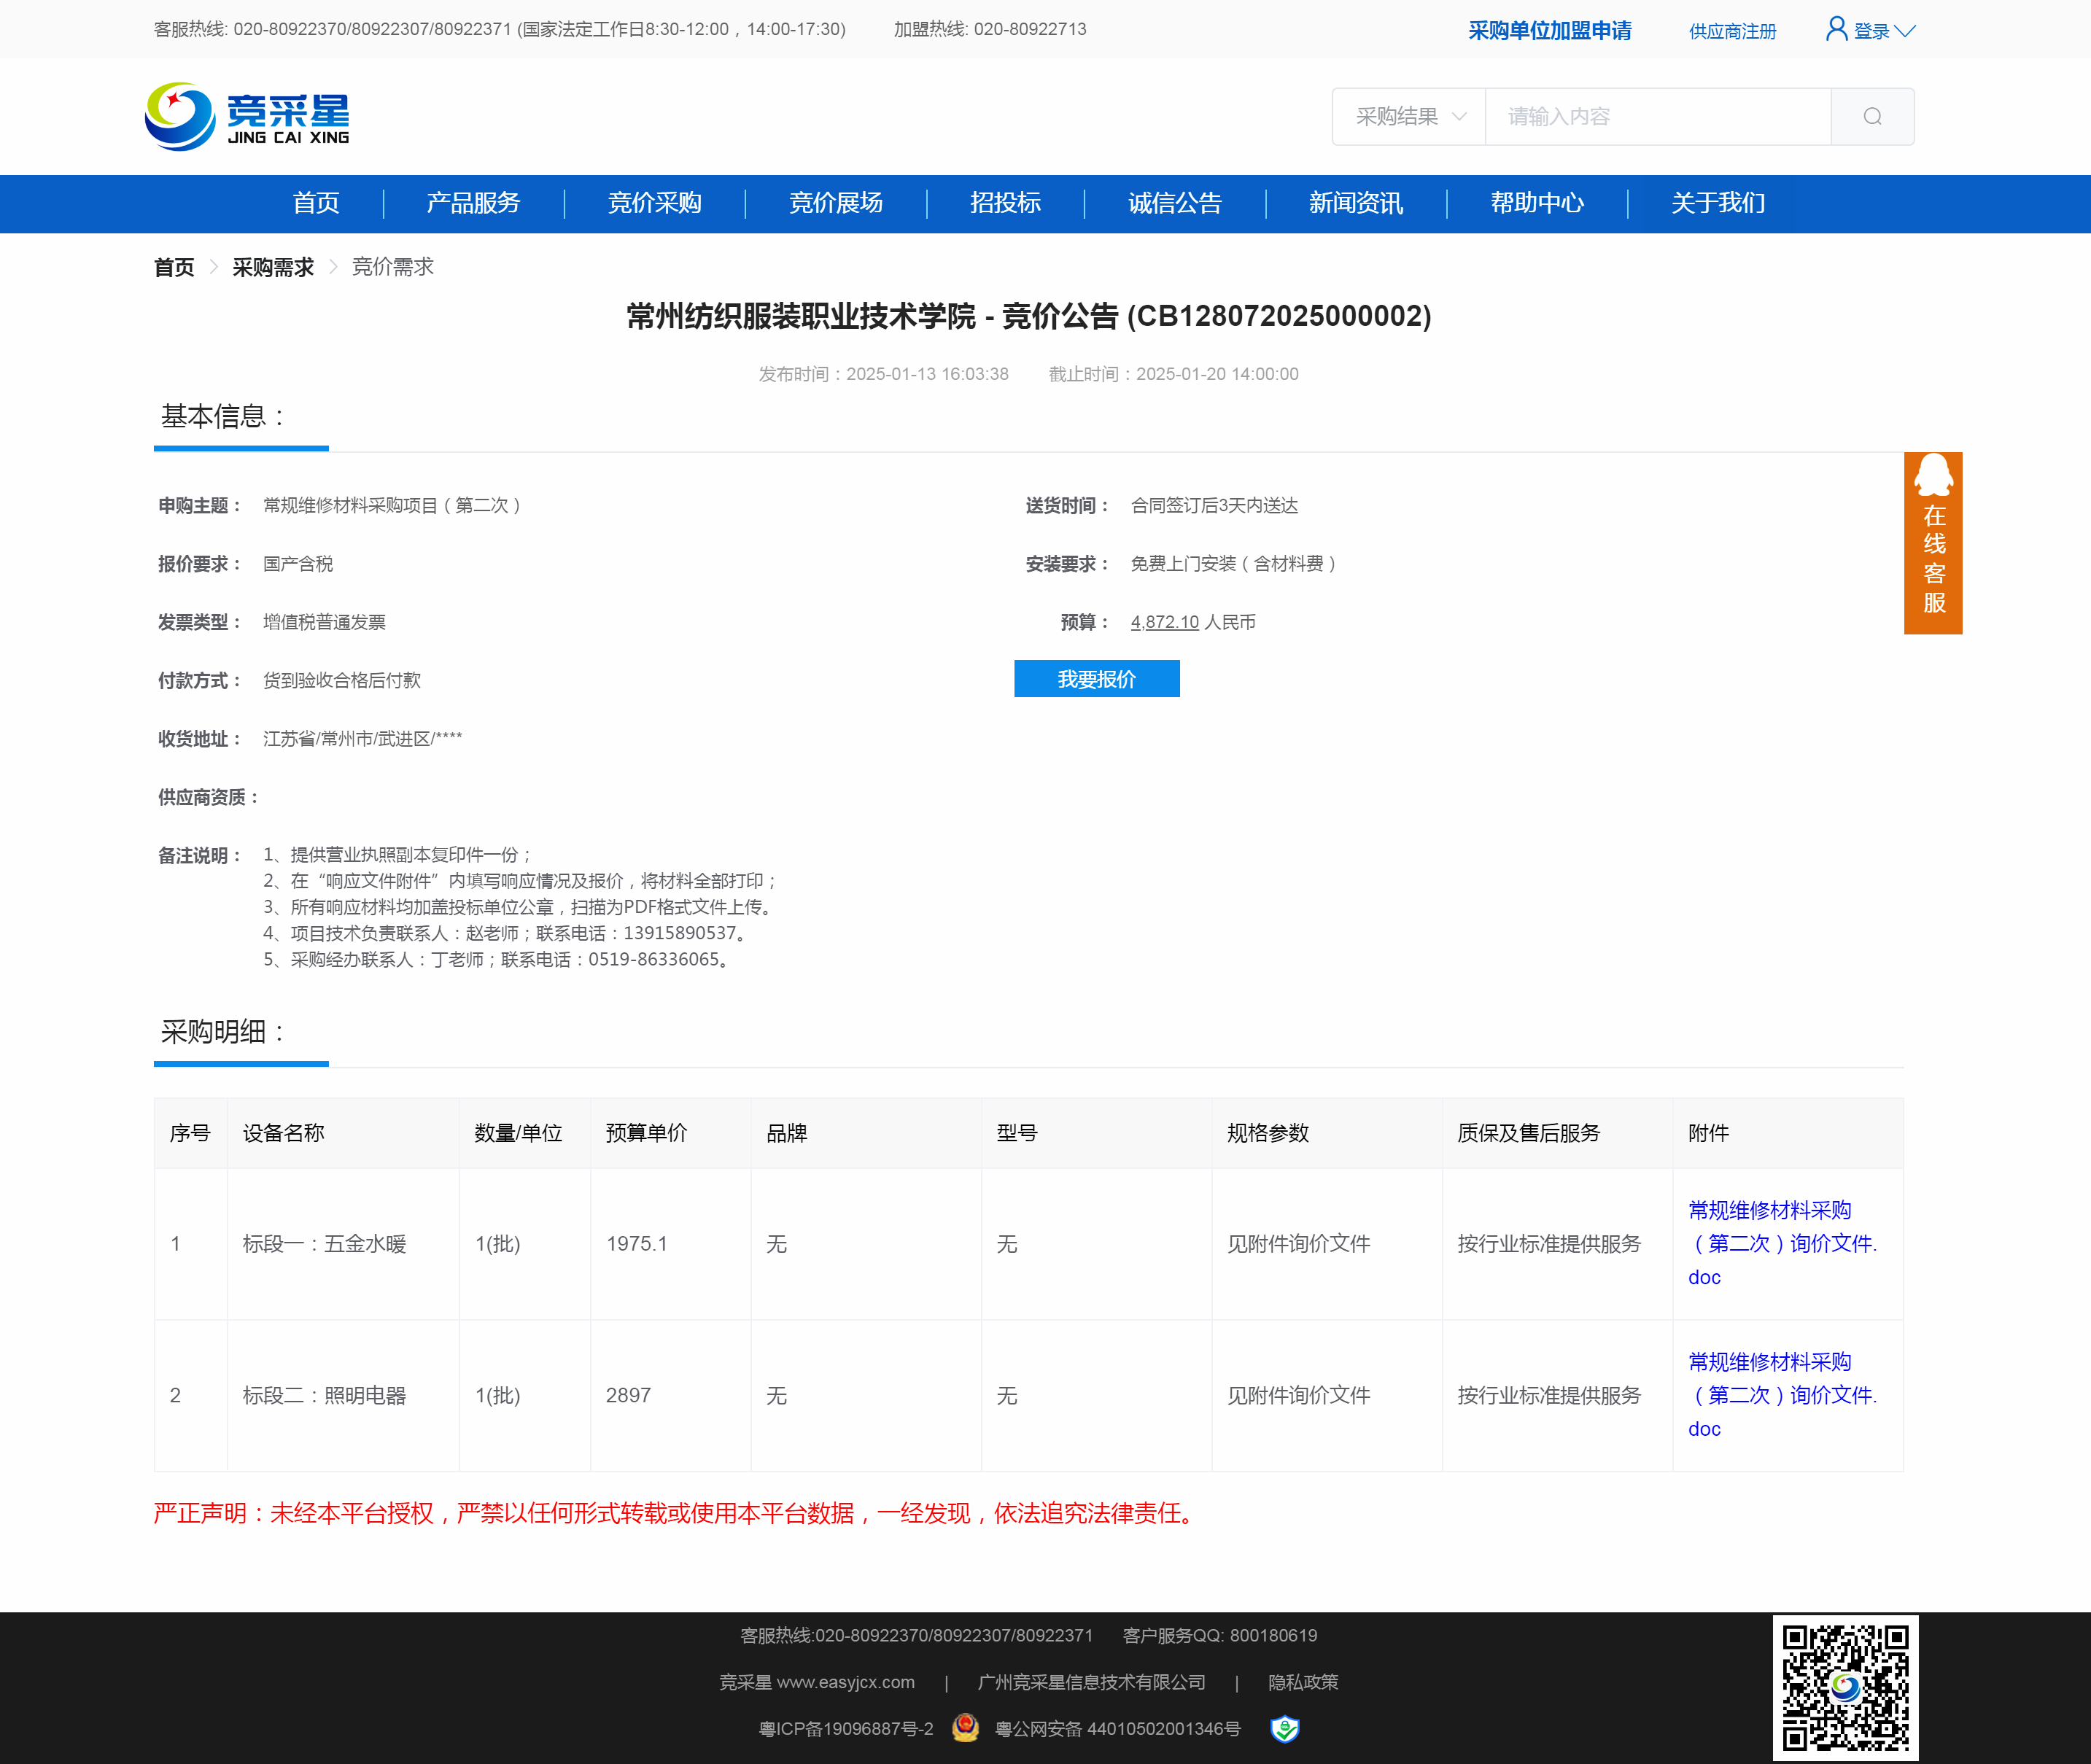
Task: Click the 供应商注册 link
Action: coord(1732,31)
